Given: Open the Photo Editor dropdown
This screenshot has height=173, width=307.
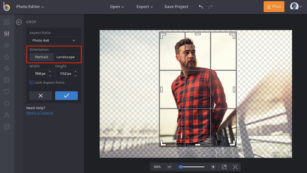Looking at the screenshot, I should (30, 7).
